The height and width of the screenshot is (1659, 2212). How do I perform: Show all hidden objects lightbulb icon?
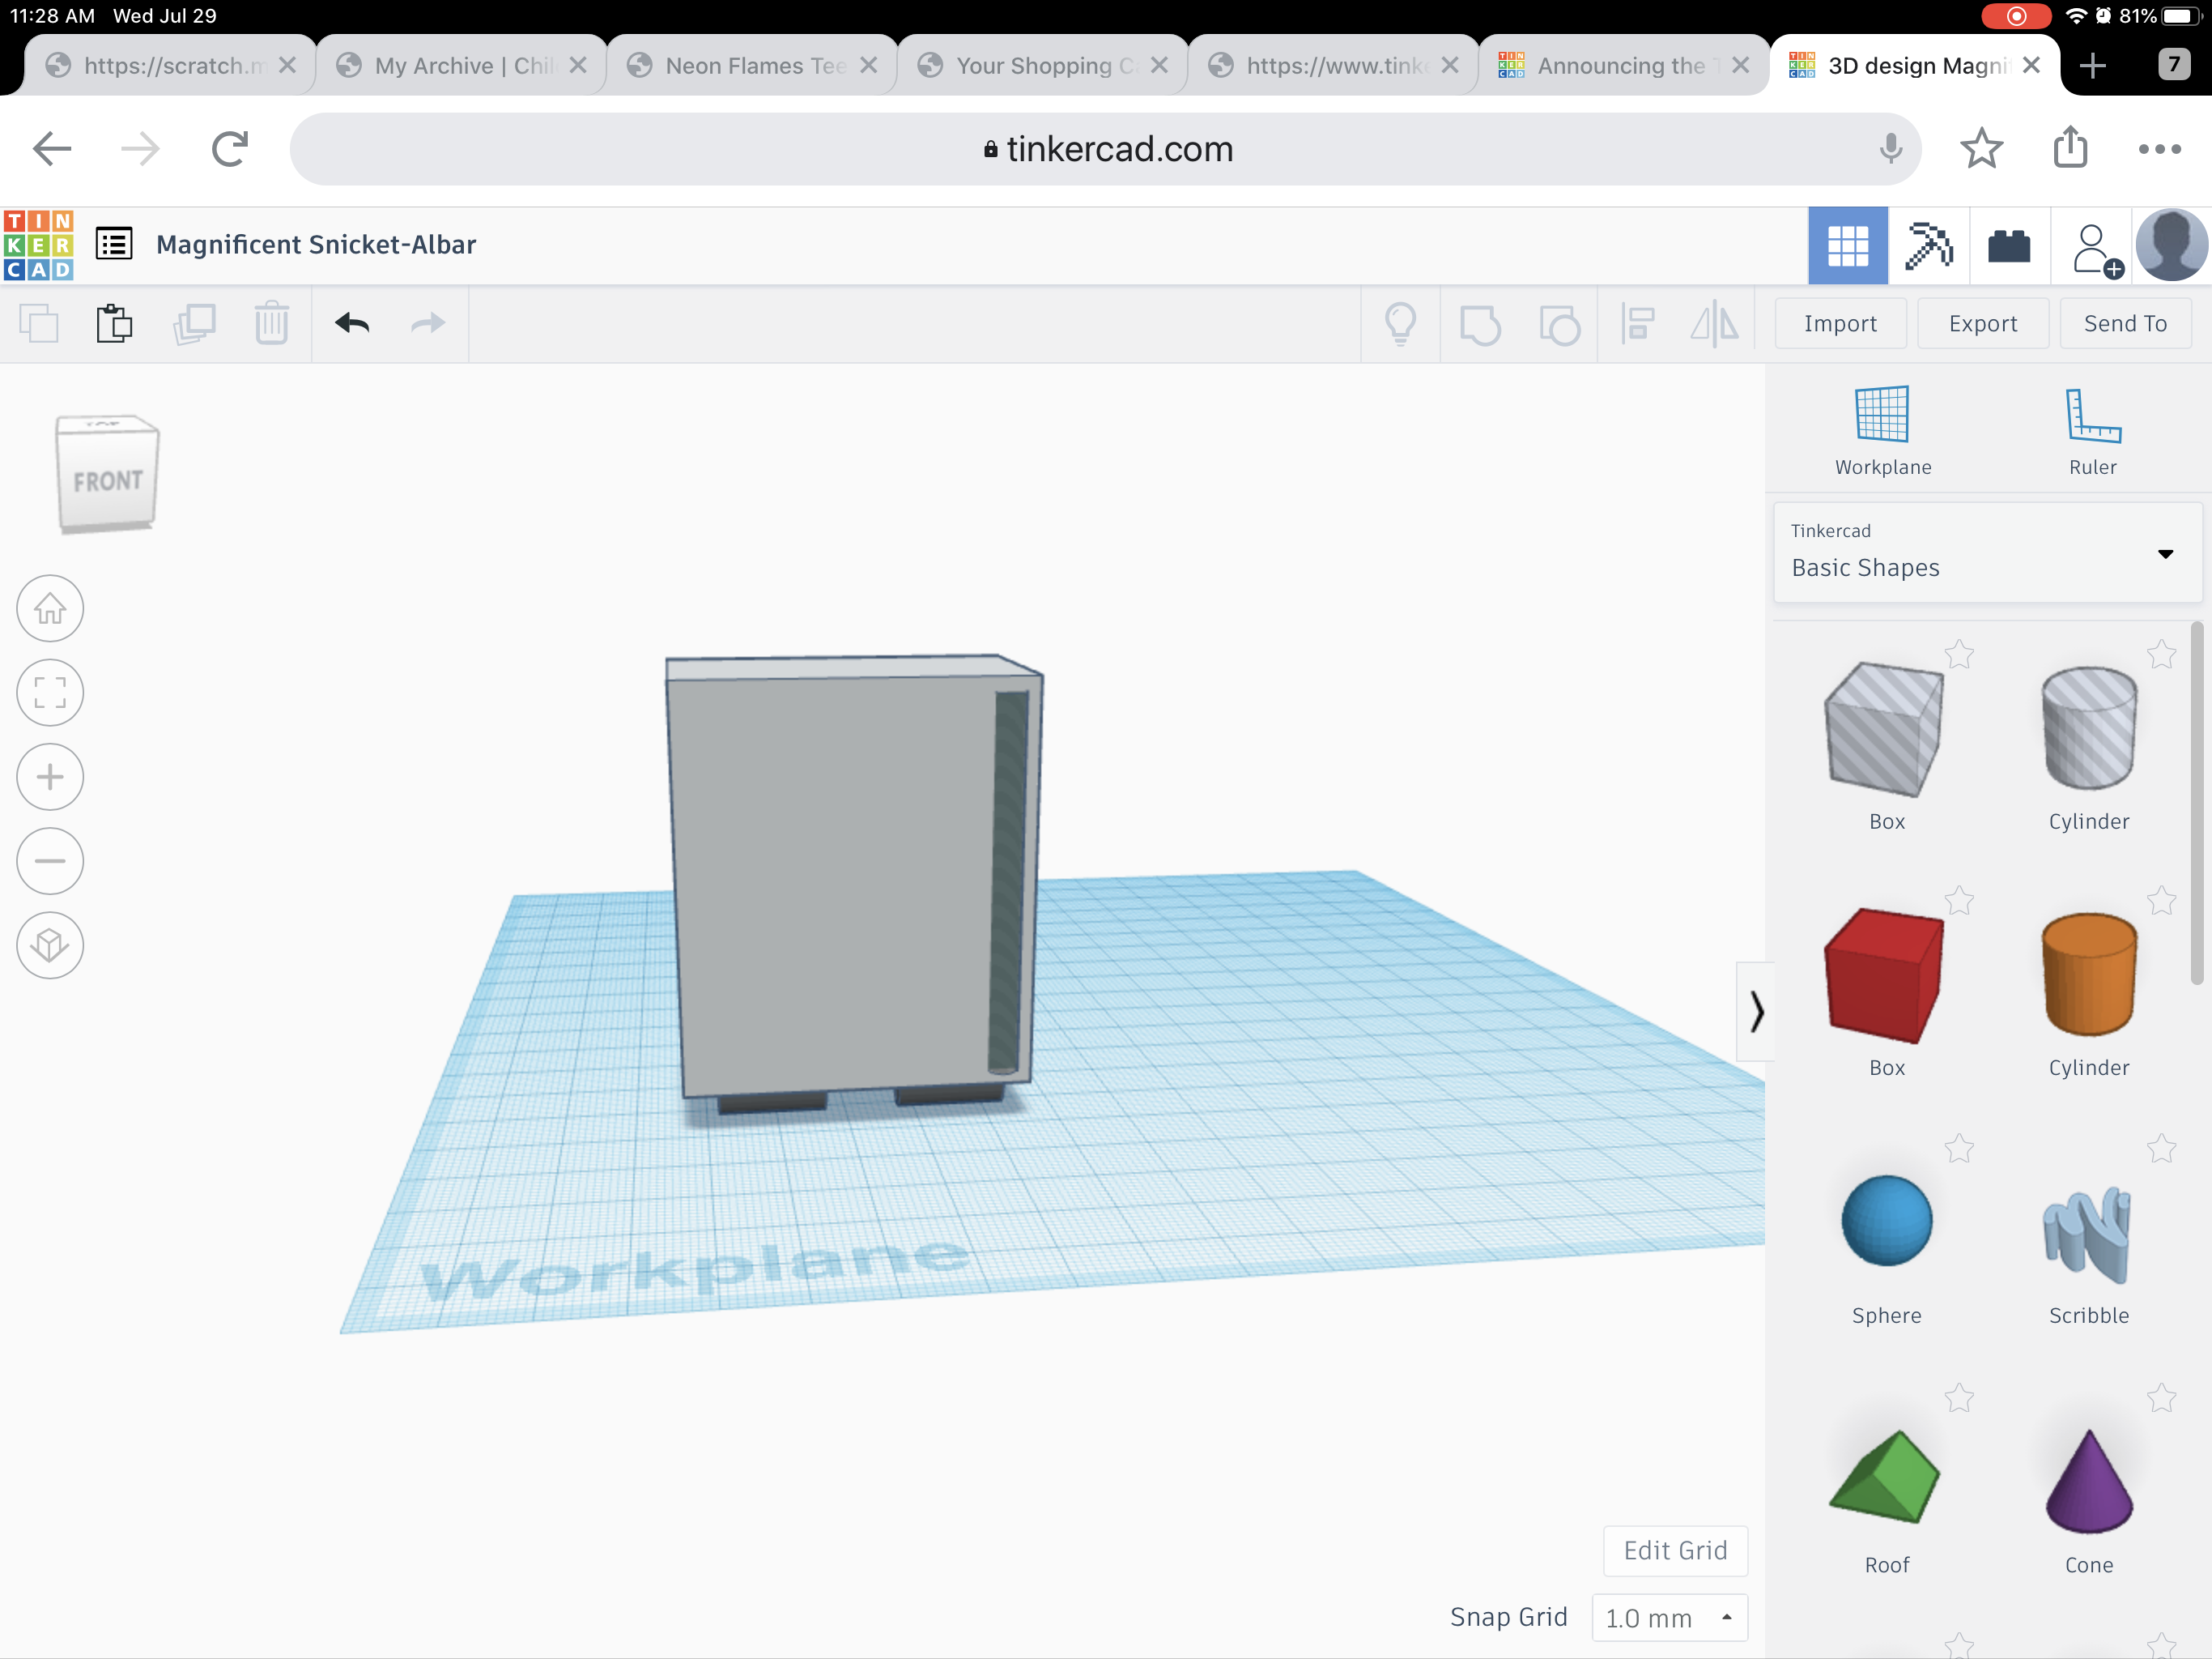pos(1400,324)
